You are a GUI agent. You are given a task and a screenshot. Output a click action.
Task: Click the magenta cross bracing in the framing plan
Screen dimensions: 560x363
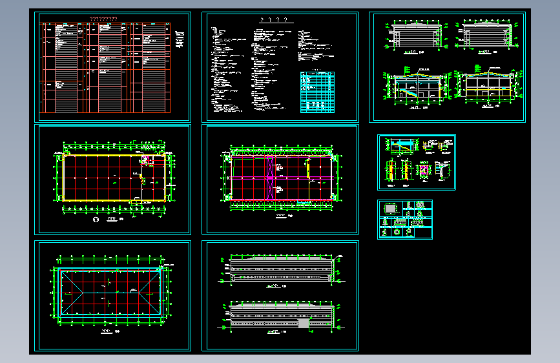coord(269,178)
